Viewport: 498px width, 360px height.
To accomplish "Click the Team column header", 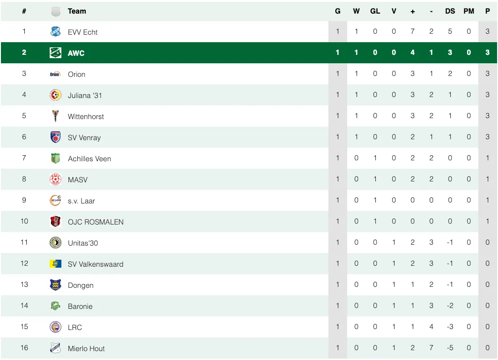I will (77, 11).
